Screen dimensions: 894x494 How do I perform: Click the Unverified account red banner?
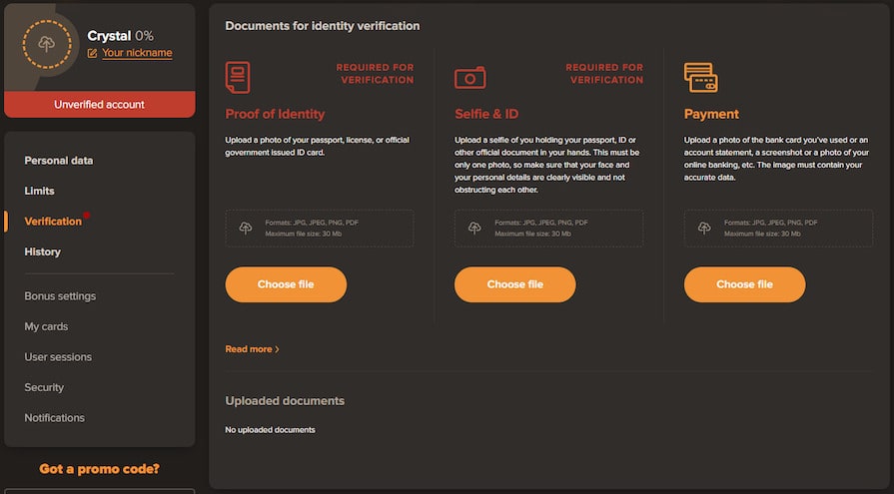(99, 105)
